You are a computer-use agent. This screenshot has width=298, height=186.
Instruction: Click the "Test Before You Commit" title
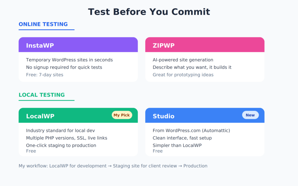pyautogui.click(x=149, y=12)
